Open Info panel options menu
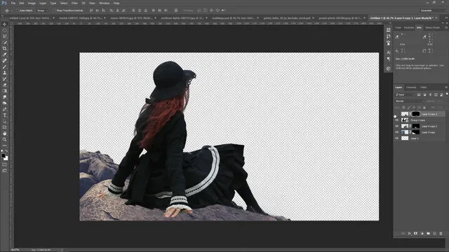The image size is (449, 252). pyautogui.click(x=446, y=28)
